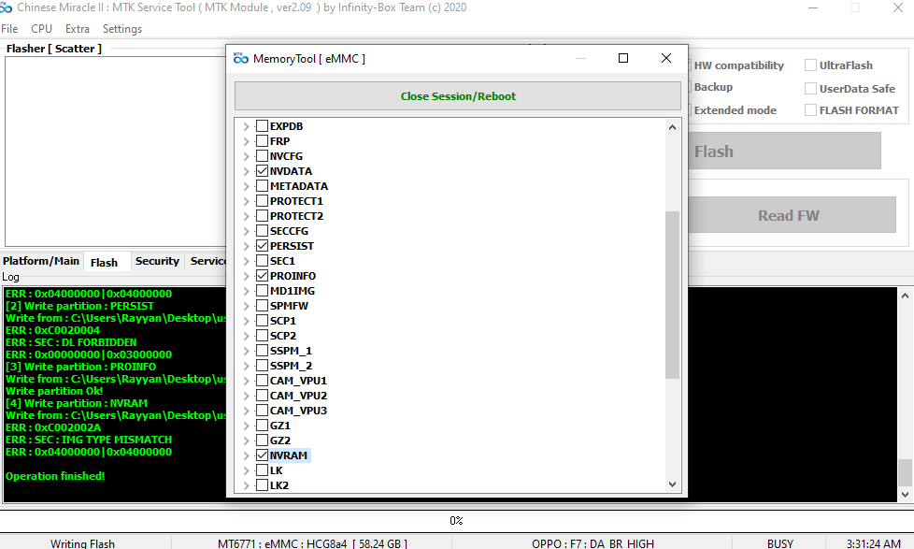Select the GZ2 partition label

pyautogui.click(x=279, y=441)
